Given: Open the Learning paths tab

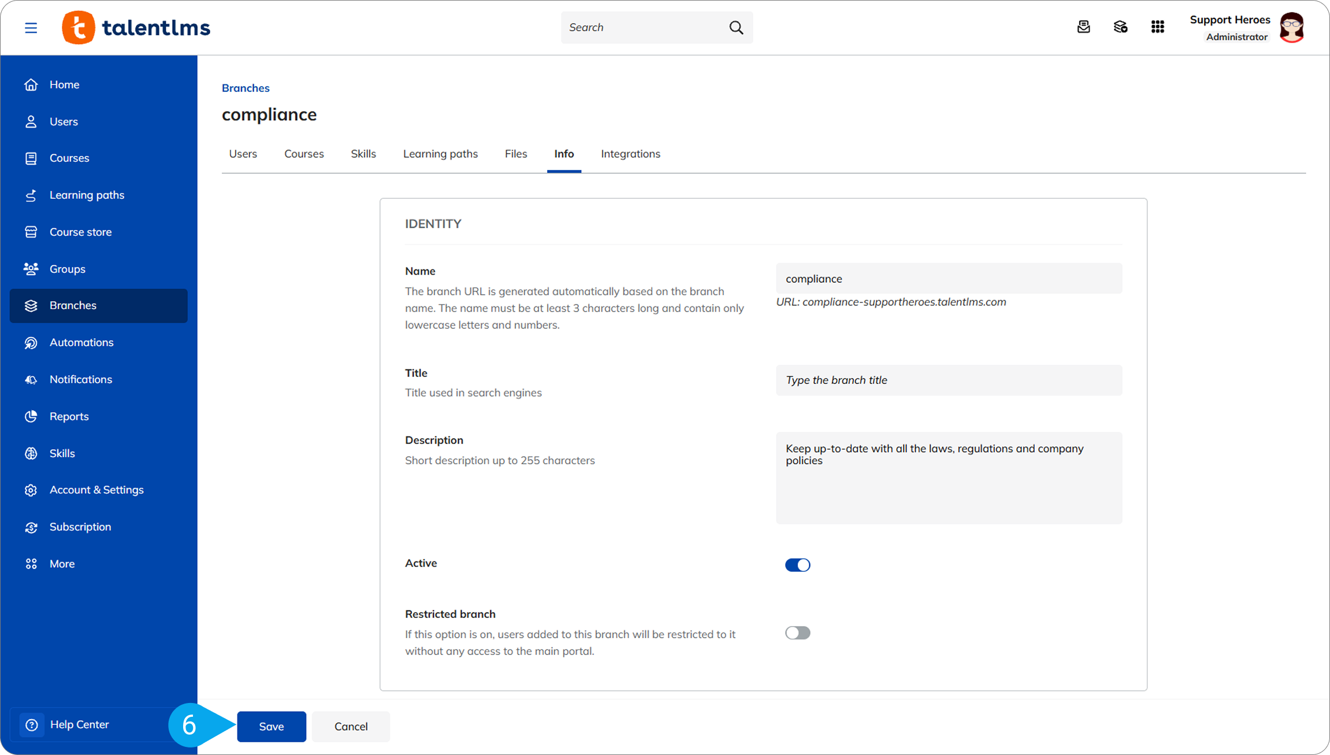Looking at the screenshot, I should point(440,154).
